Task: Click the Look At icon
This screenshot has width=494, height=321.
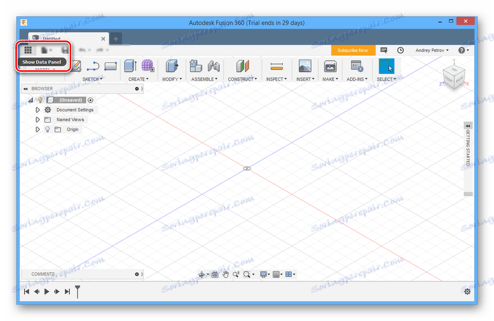Action: pos(215,274)
